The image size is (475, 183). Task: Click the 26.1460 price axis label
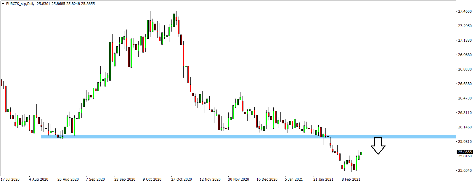click(465, 127)
